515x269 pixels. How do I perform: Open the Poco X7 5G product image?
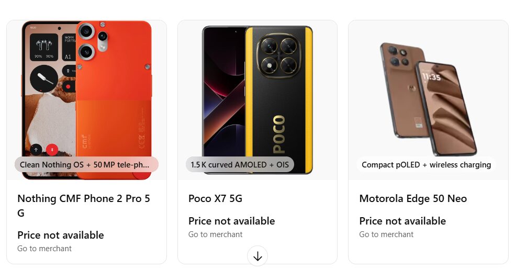[257, 100]
